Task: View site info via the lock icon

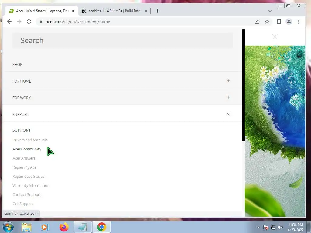Action: click(x=41, y=22)
